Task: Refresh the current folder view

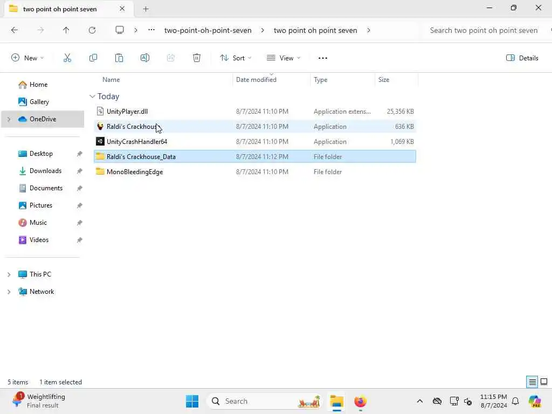Action: click(x=92, y=30)
